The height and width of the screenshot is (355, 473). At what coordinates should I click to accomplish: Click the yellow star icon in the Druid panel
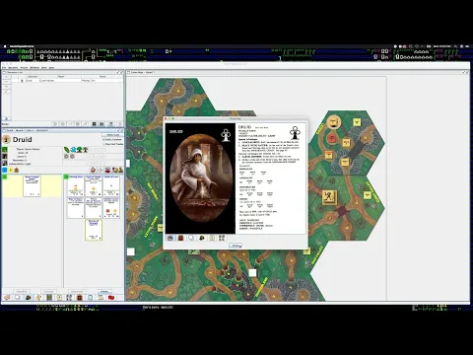tap(11, 170)
